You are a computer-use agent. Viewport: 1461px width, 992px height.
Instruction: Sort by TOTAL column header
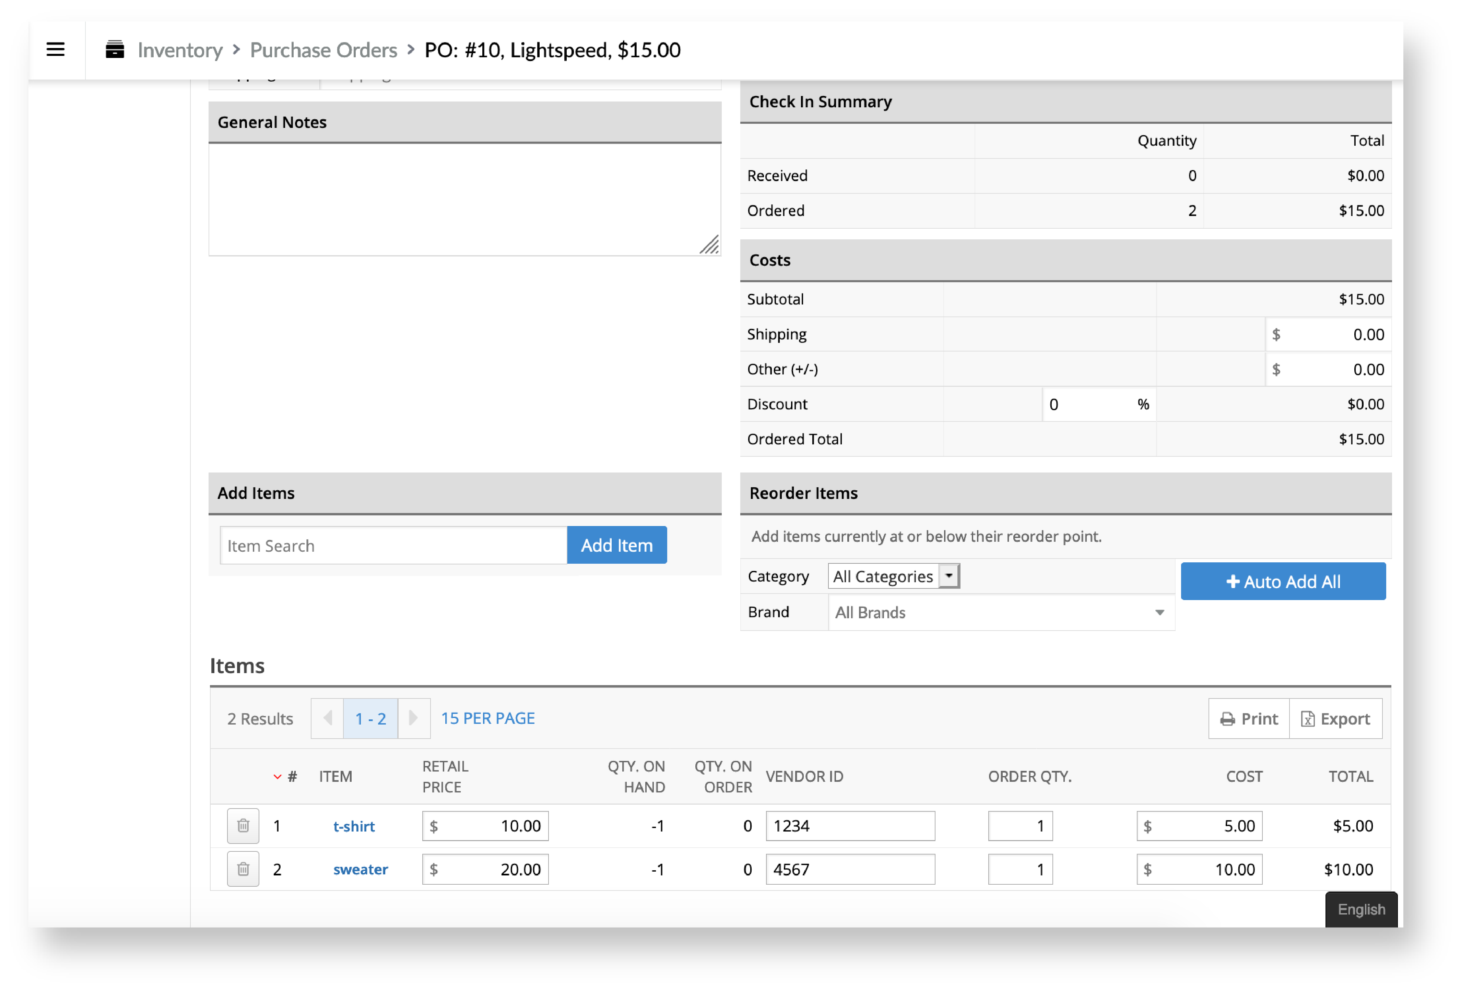click(x=1350, y=777)
